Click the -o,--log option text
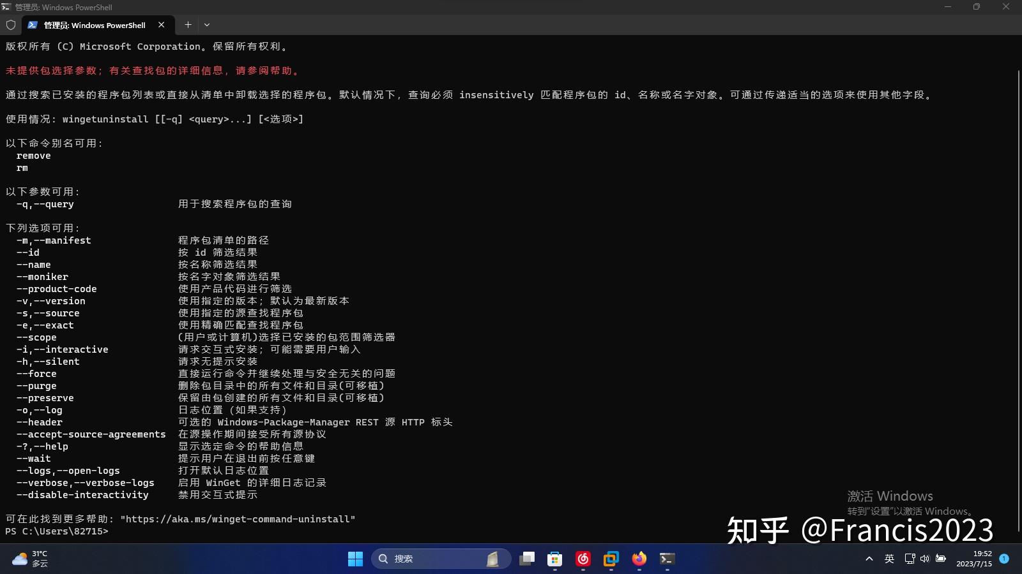1022x574 pixels. (40, 410)
